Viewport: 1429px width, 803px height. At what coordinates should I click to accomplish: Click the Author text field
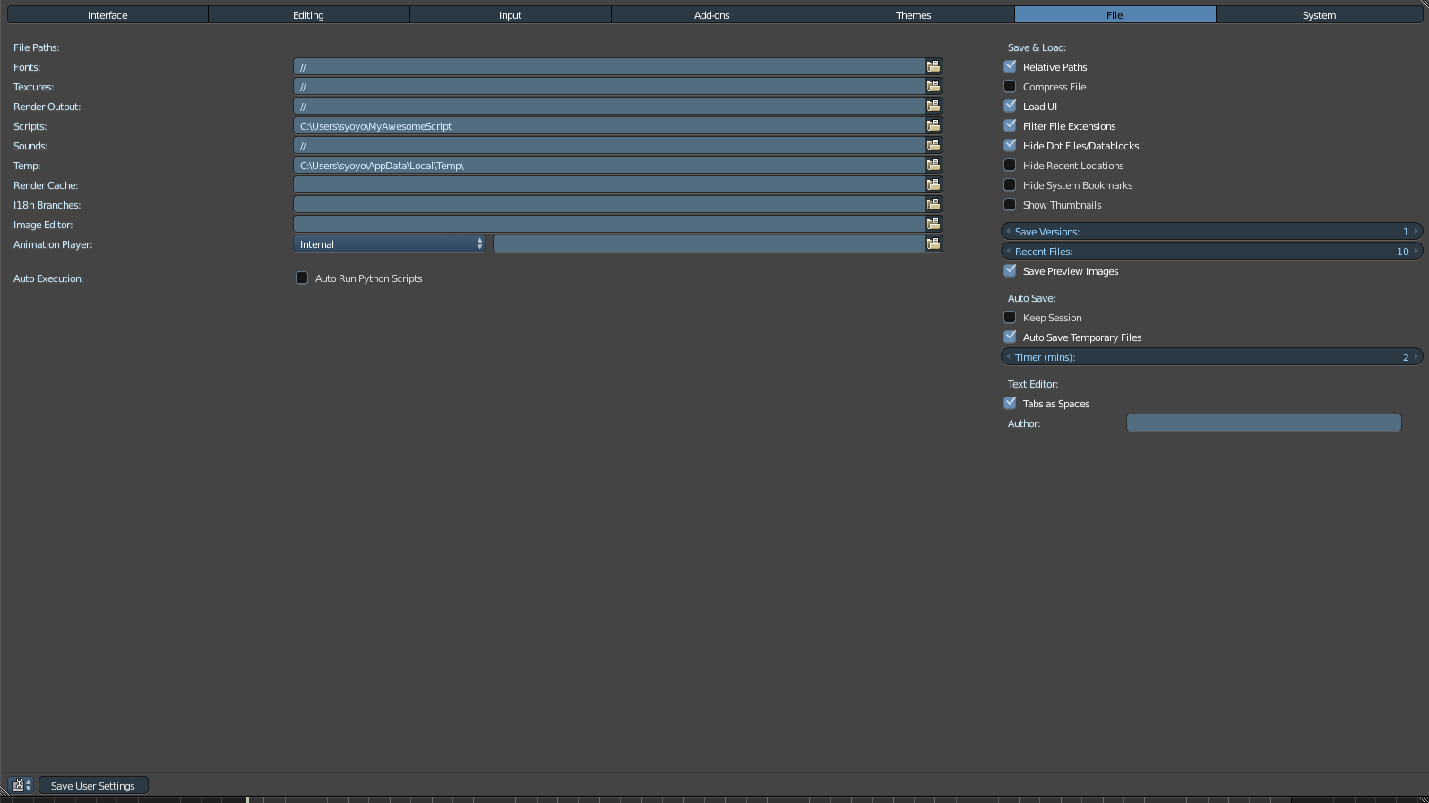point(1263,423)
